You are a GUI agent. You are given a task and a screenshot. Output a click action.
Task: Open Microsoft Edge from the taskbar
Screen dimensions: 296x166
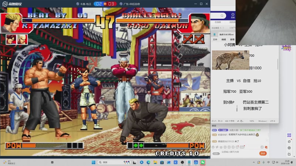tap(148, 162)
